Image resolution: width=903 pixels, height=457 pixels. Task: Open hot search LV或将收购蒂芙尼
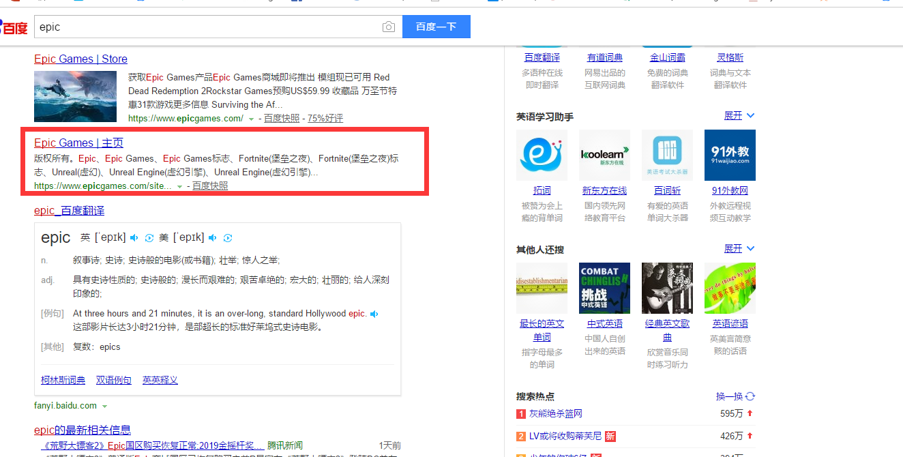pos(565,436)
